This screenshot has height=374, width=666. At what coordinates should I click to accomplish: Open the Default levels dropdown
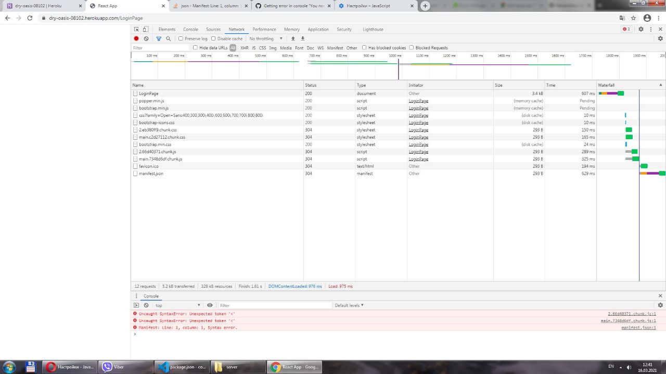pyautogui.click(x=349, y=305)
